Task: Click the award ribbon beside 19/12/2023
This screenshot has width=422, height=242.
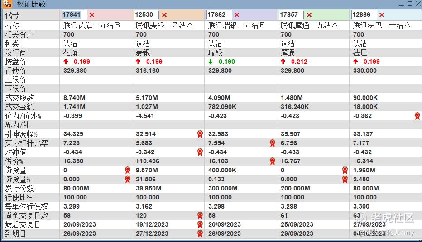Action: tap(200, 224)
